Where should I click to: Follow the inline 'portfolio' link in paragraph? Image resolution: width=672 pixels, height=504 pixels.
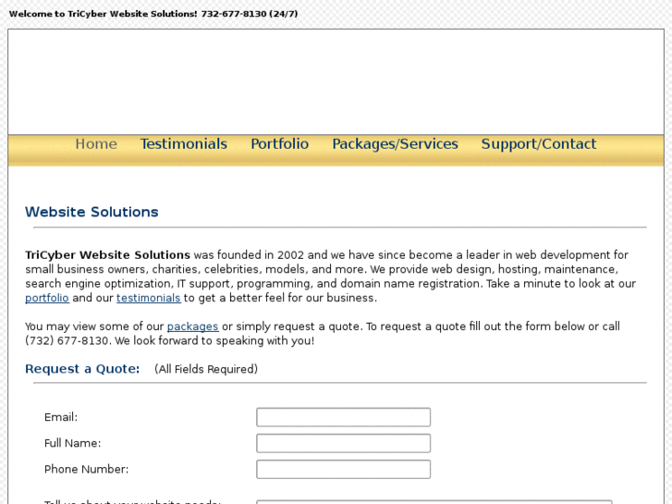tap(47, 298)
